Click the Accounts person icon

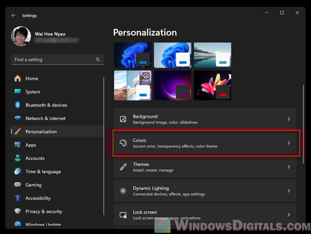[x=18, y=158]
